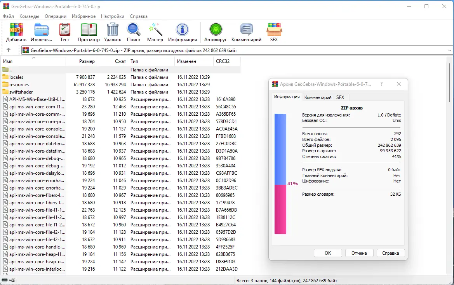
Task: Sort by the Изменён column header
Action: [x=194, y=61]
